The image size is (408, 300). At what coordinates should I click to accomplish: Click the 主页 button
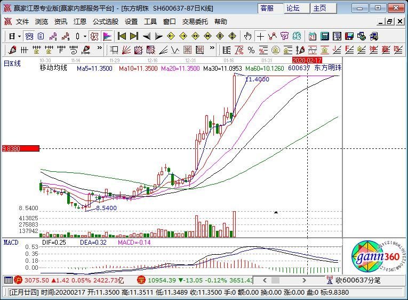[x=323, y=9]
